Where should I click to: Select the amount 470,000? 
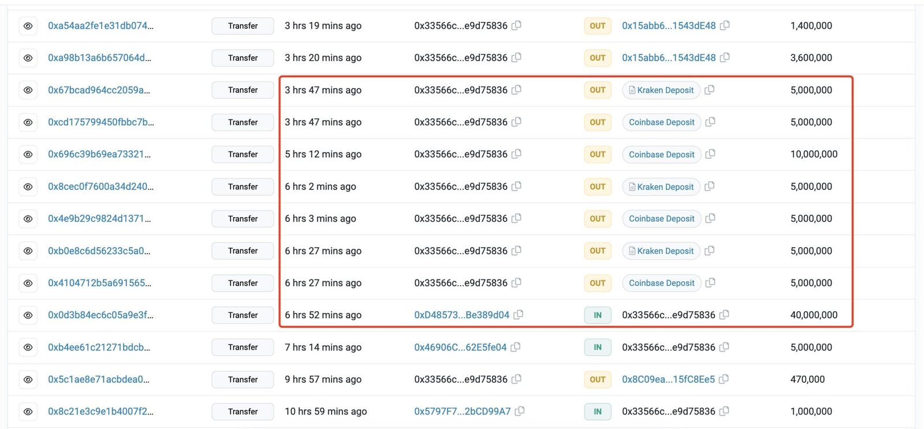(x=807, y=379)
